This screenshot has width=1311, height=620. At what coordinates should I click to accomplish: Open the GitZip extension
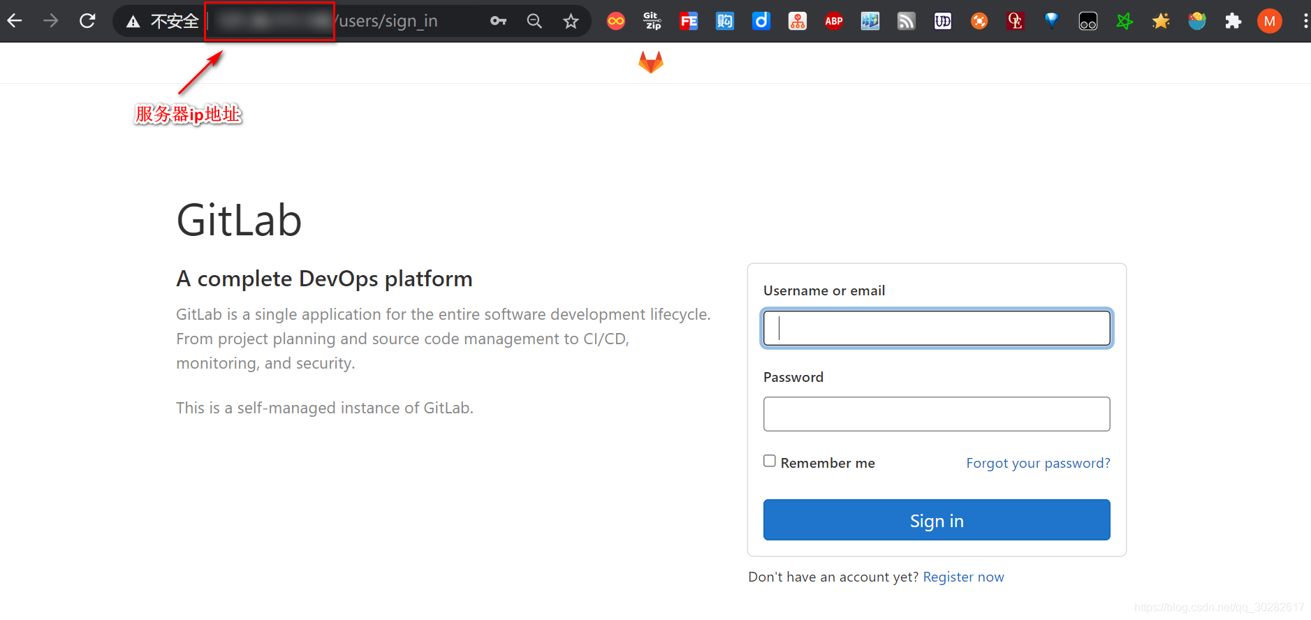tap(652, 21)
